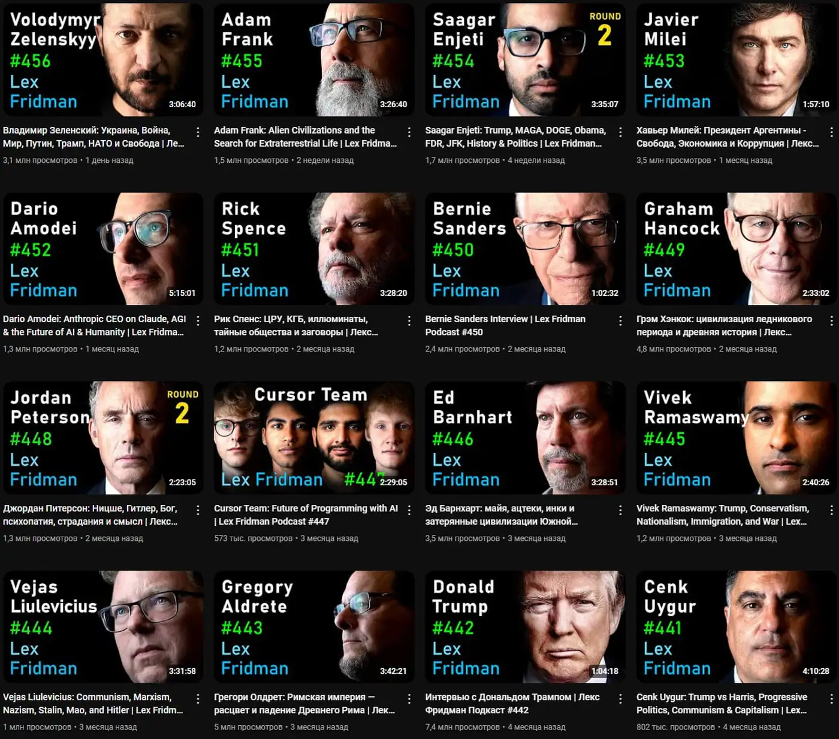Open three-dot menu for Bernie Sanders interview
Image resolution: width=839 pixels, height=739 pixels.
tap(620, 320)
